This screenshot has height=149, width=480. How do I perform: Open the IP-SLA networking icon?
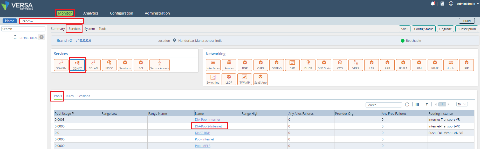(403, 65)
